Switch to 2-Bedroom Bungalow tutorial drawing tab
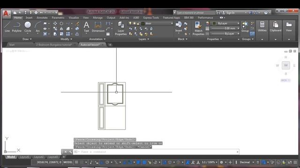Image resolution: width=300 pixels, height=168 pixels. [54, 45]
